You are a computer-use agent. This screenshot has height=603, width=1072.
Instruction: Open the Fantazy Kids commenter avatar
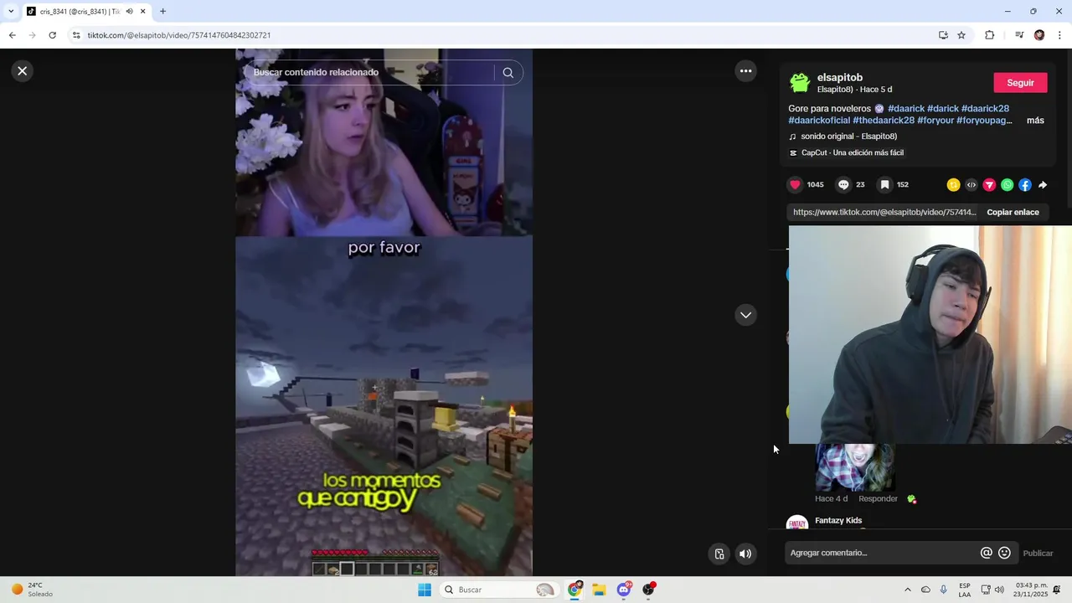pos(797,523)
